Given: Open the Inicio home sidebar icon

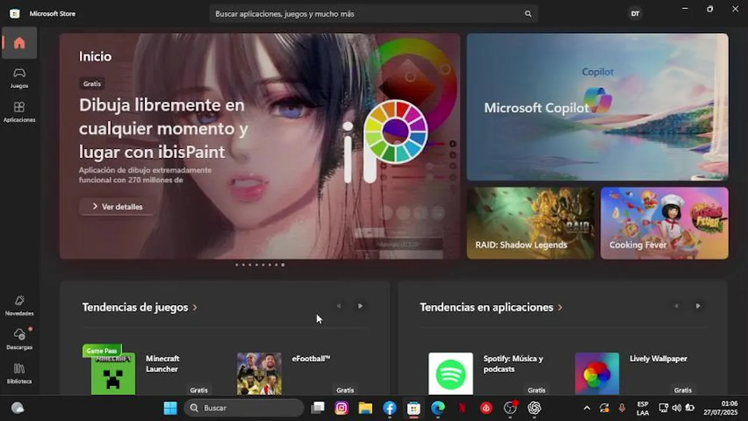Looking at the screenshot, I should coord(19,43).
